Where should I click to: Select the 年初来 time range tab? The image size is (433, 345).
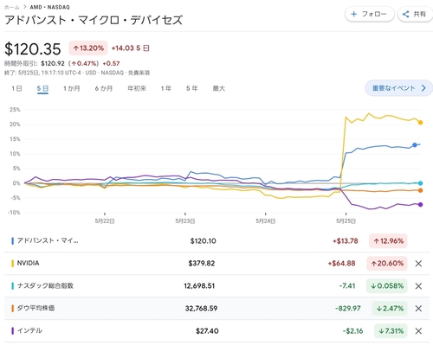(137, 88)
